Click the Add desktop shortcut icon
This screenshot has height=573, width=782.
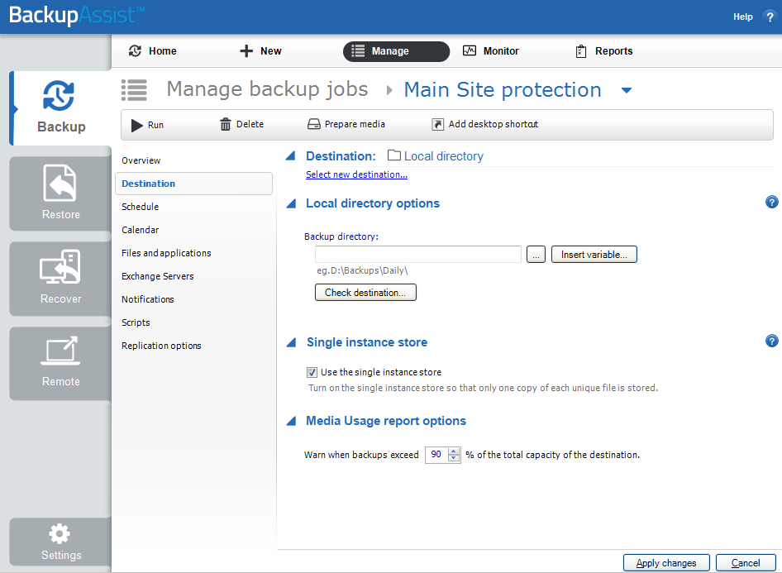coord(437,124)
